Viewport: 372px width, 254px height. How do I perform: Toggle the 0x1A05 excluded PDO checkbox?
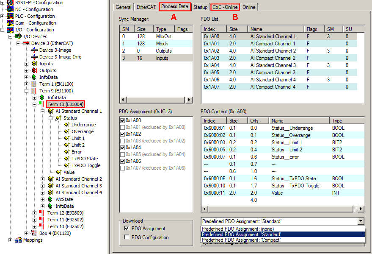coord(122,154)
